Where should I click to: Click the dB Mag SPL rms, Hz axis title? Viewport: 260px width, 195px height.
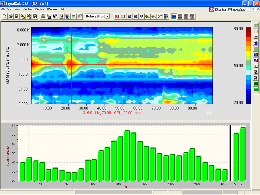7,66
